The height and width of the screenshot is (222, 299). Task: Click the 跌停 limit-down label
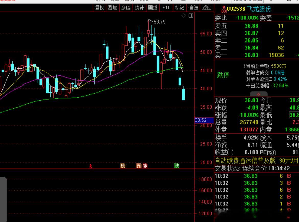[223, 75]
